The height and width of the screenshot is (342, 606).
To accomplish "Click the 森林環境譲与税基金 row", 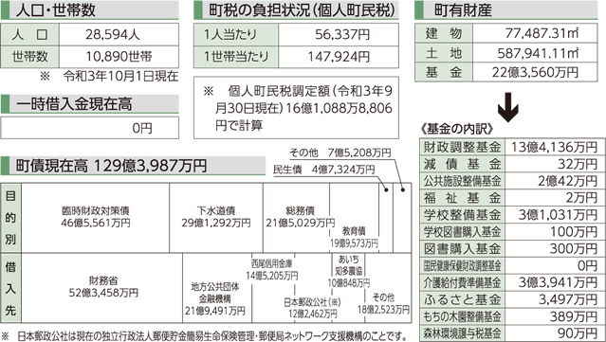I will coord(512,333).
